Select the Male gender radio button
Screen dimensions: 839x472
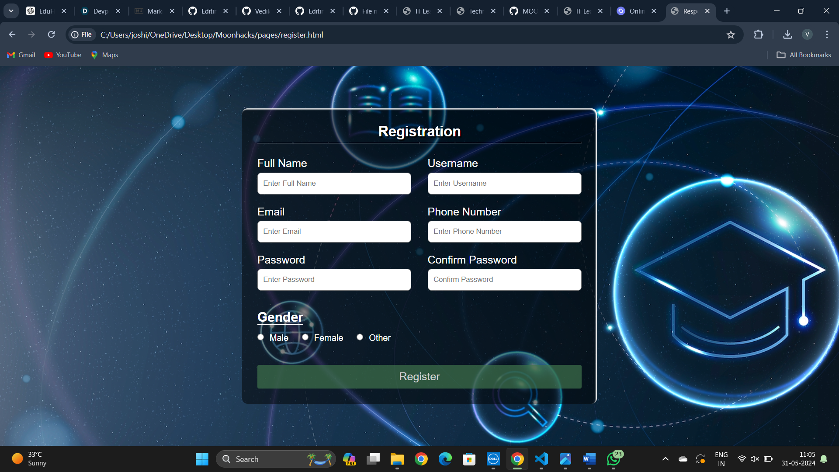tap(261, 337)
